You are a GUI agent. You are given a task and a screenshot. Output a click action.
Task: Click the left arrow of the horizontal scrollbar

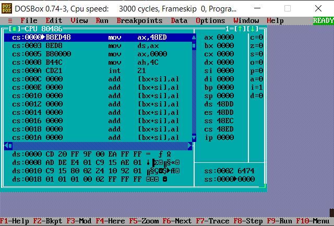tap(6, 146)
